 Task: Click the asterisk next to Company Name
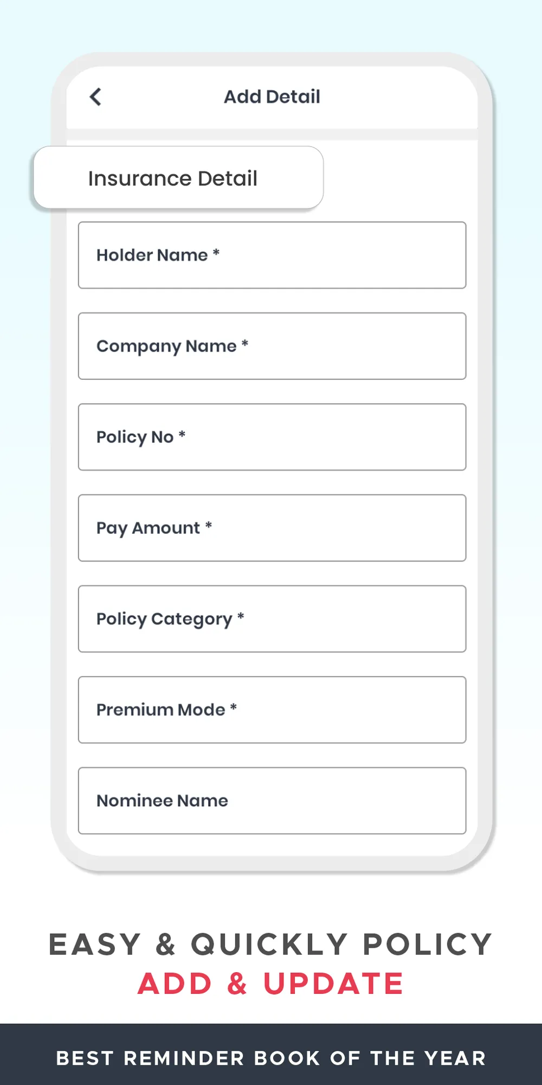tap(245, 343)
